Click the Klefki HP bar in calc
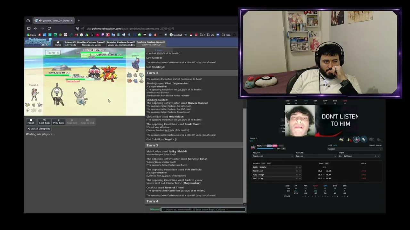 [266, 149]
